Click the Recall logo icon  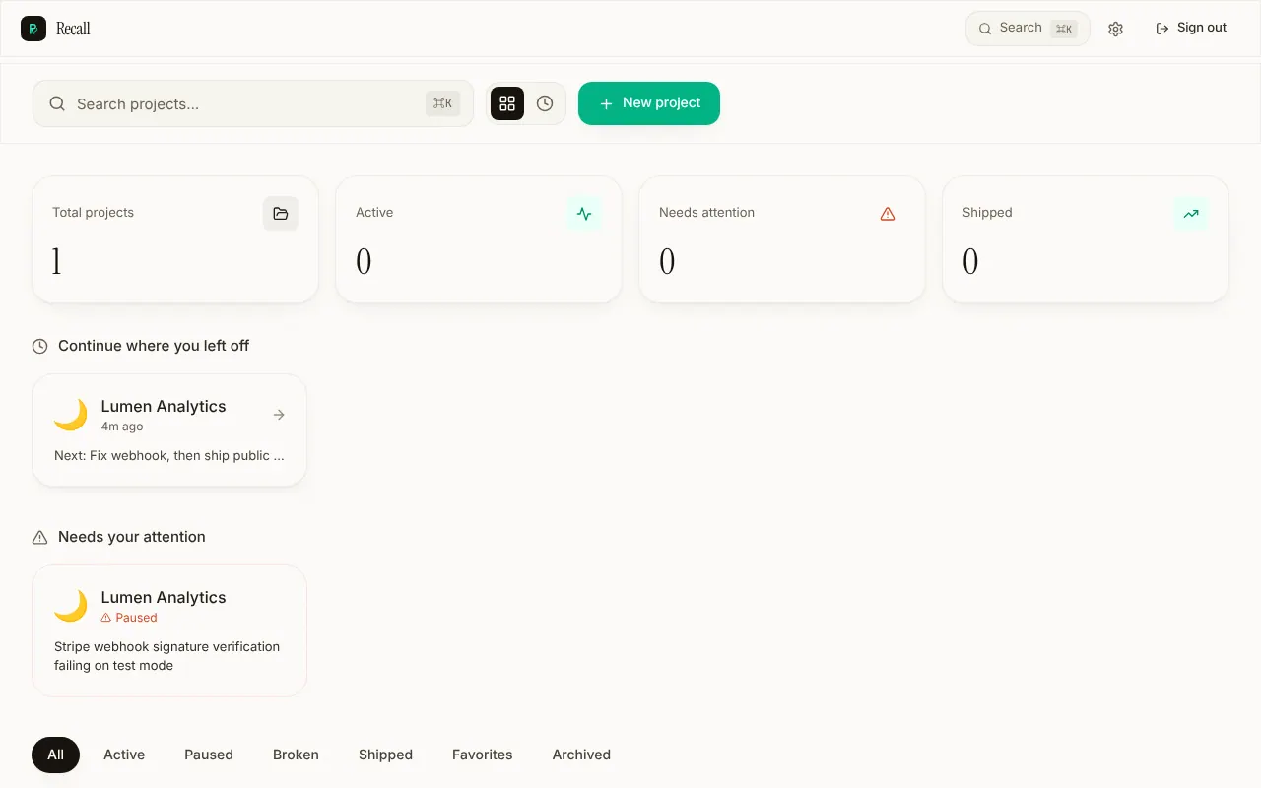[33, 29]
